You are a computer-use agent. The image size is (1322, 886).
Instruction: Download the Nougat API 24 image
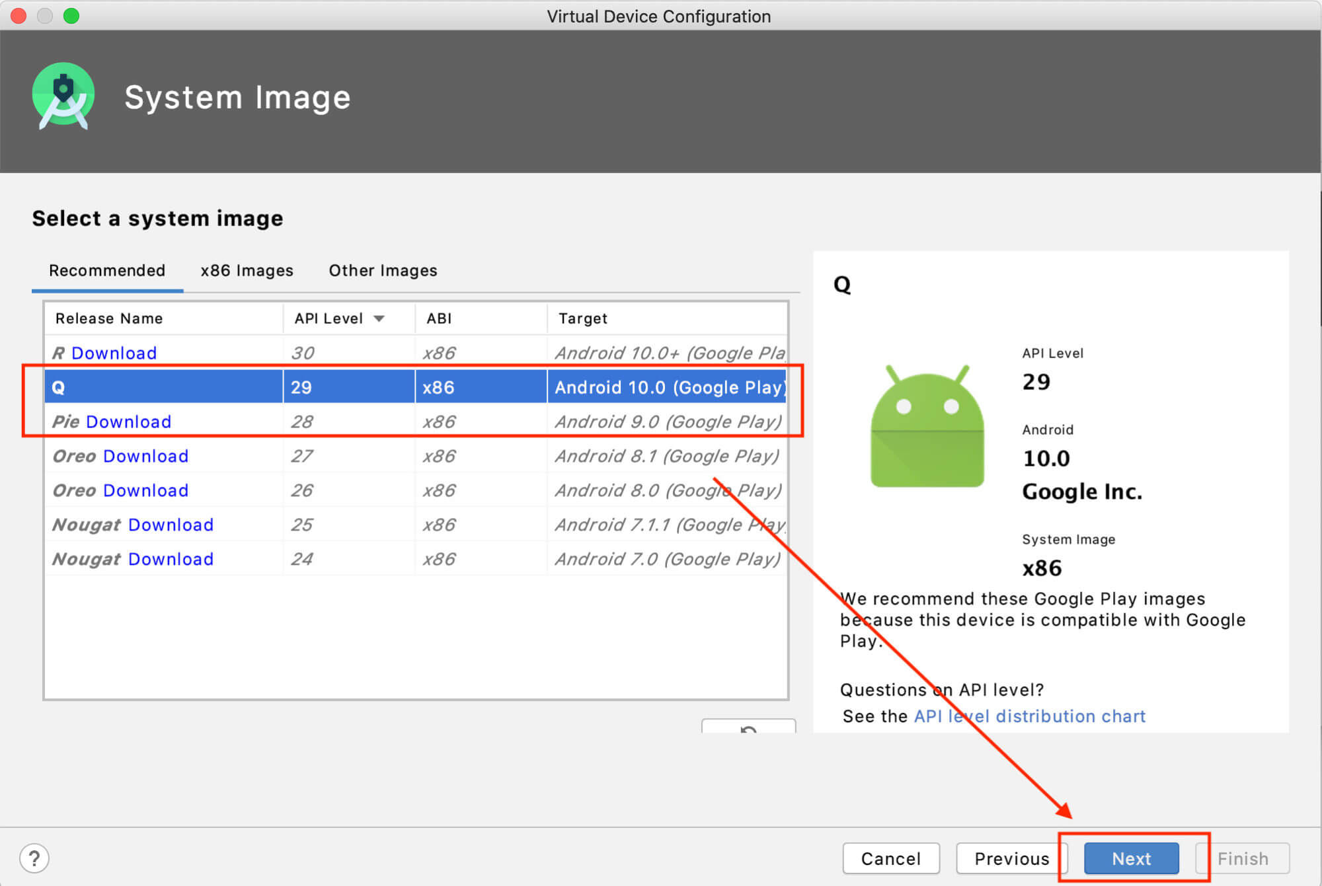(x=170, y=558)
